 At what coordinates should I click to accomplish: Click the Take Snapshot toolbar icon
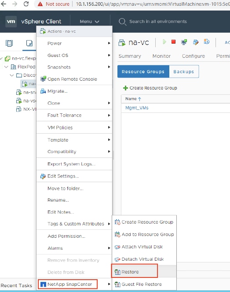(x=207, y=41)
